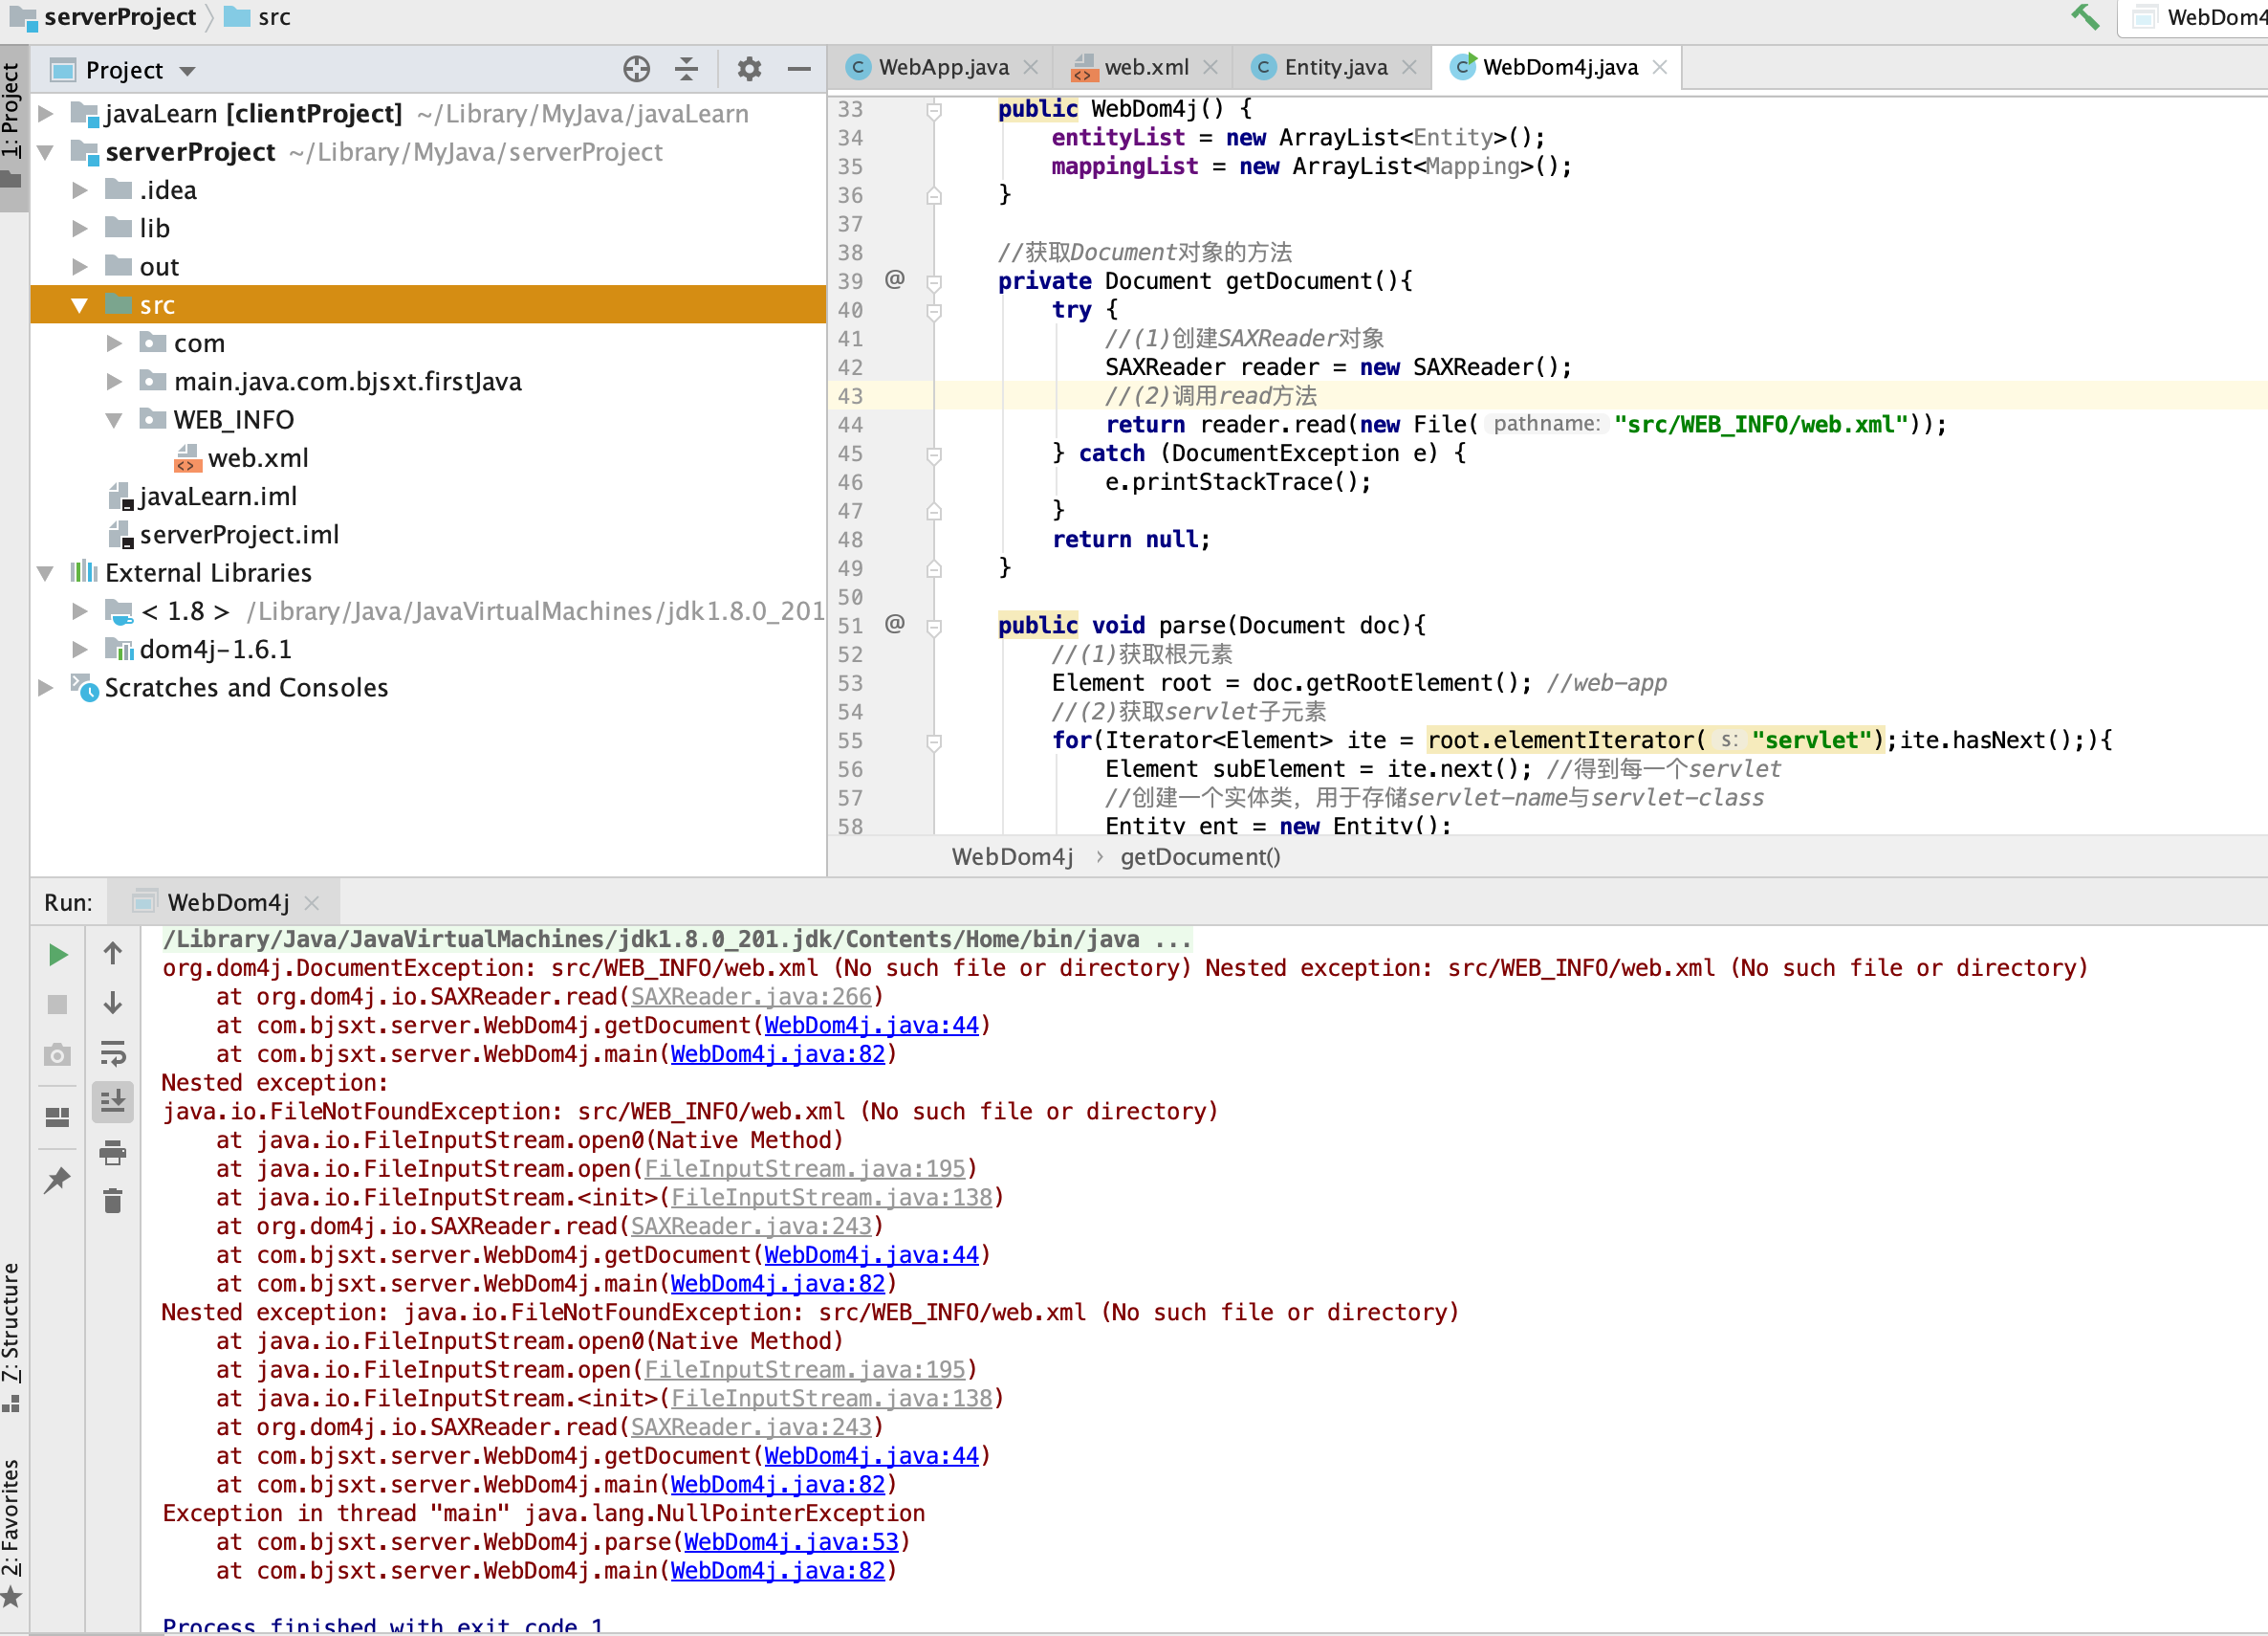Open SAXReader.java:266 stack trace link
Viewport: 2268px width, 1636px height.
tap(751, 997)
